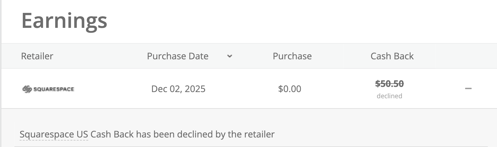
Task: Click the word "US" in the retailer link
Action: click(x=82, y=134)
